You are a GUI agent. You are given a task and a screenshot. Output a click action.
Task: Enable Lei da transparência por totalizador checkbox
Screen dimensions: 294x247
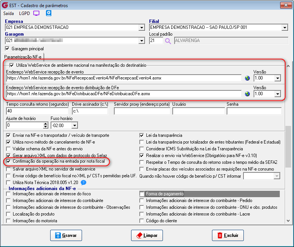142,142
